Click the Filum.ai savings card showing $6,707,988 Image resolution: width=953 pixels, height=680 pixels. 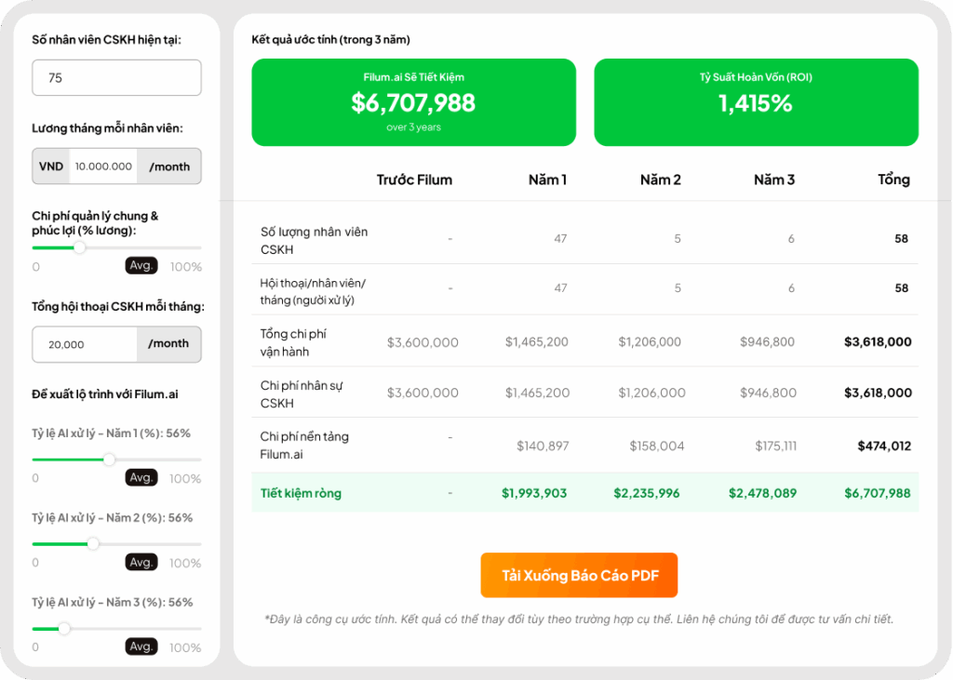(414, 102)
